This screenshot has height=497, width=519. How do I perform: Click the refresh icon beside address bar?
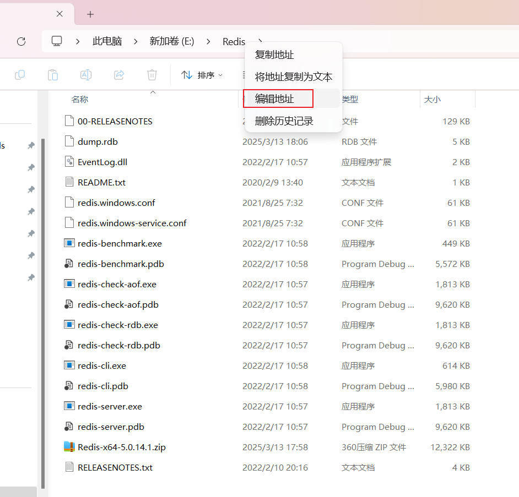click(x=21, y=41)
